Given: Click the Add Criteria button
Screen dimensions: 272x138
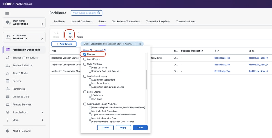Looking at the screenshot, I should tap(64, 44).
